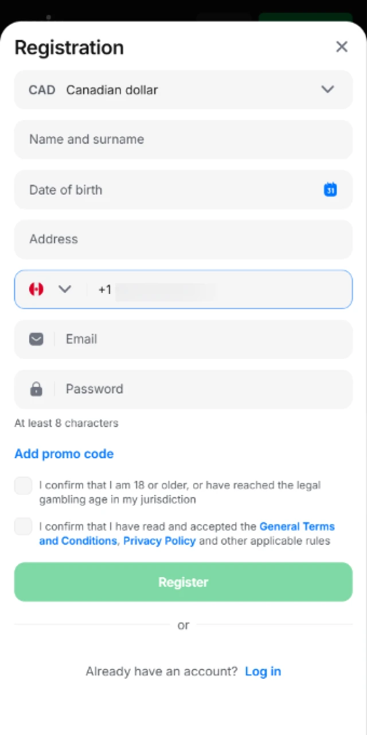Viewport: 367px width, 735px height.
Task: Uncheck the 18 or older confirmation box
Action: [23, 485]
